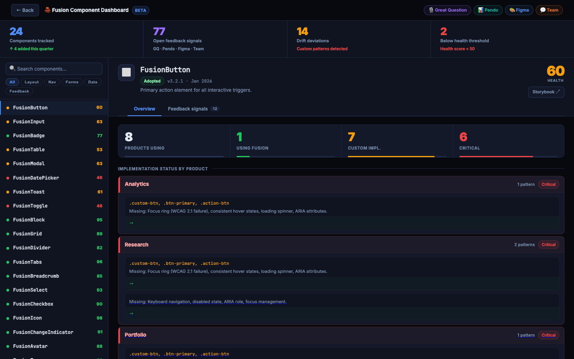
Task: Collapse the Portfolio product section
Action: (342, 335)
